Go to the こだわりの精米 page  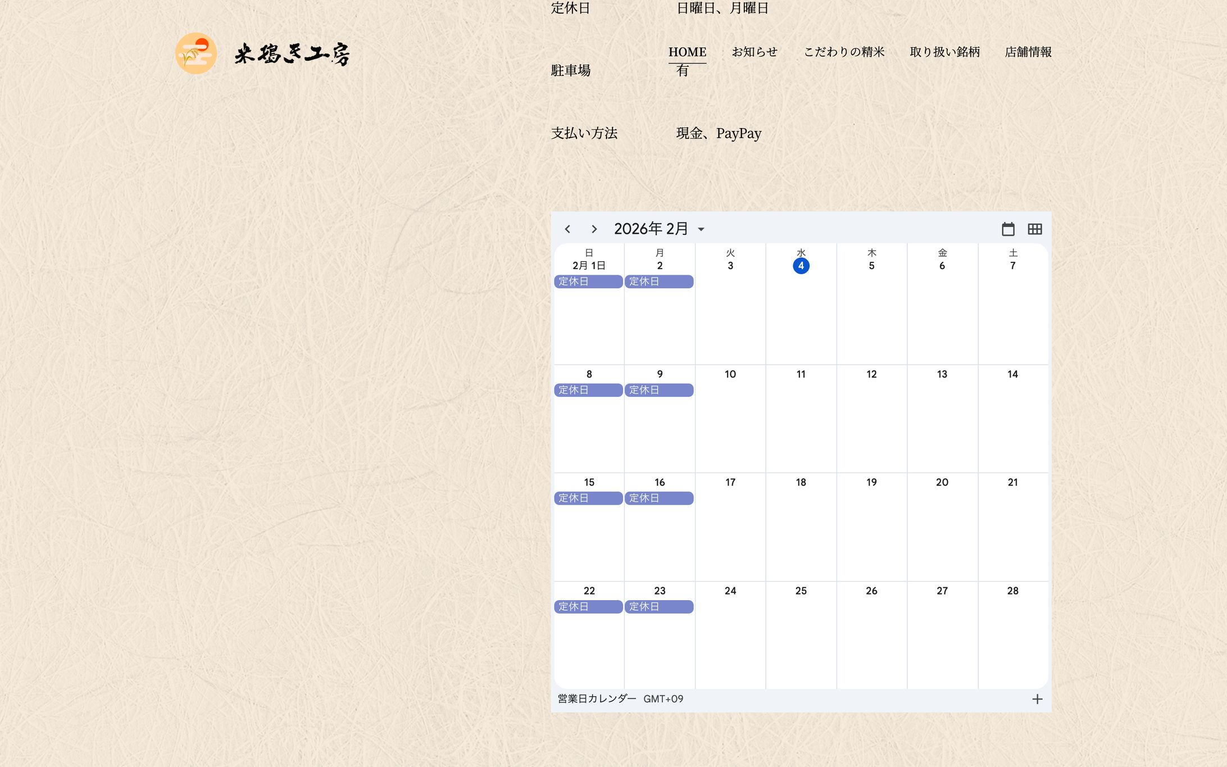(x=844, y=52)
